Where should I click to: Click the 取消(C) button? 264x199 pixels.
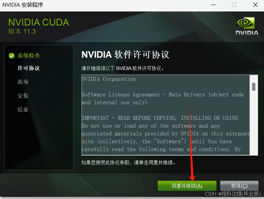tap(239, 186)
